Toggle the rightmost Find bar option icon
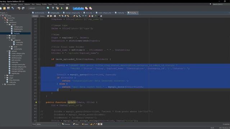Image resolution: width=230 pixels, height=129 pixels. coord(101,124)
